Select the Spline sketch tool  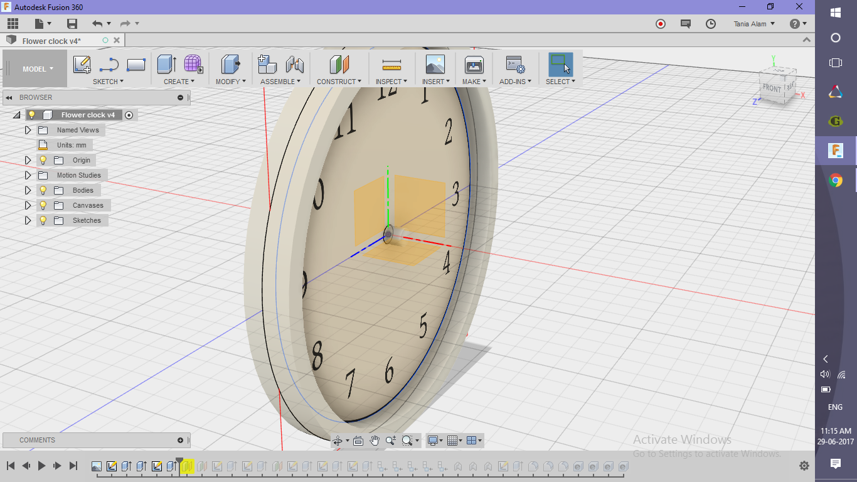(x=109, y=65)
